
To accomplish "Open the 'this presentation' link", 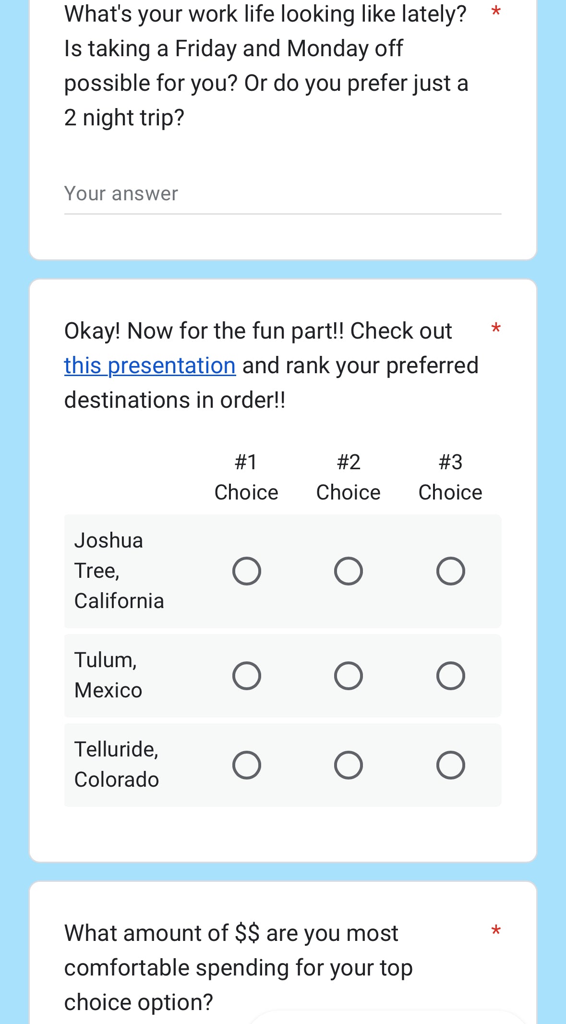I will pos(150,366).
